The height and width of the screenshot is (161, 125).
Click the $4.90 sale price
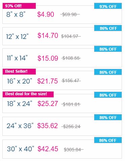point(45,14)
